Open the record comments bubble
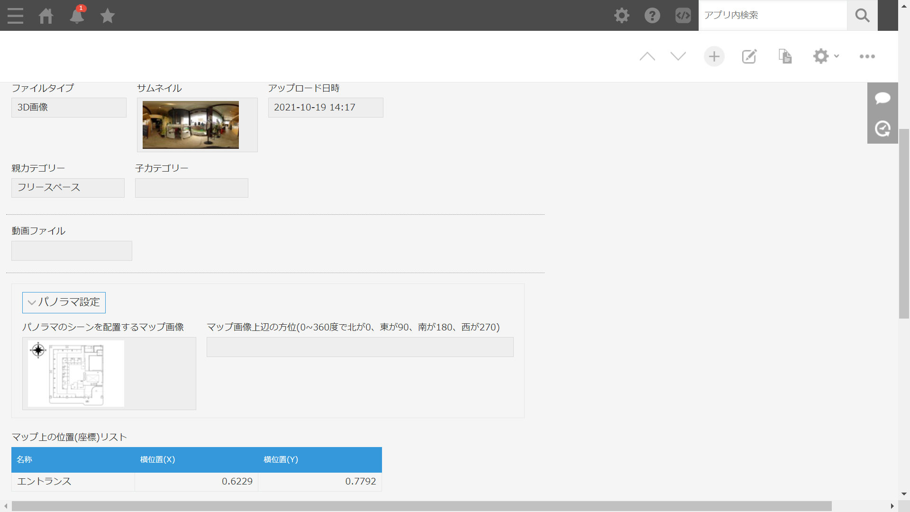 pos(883,98)
